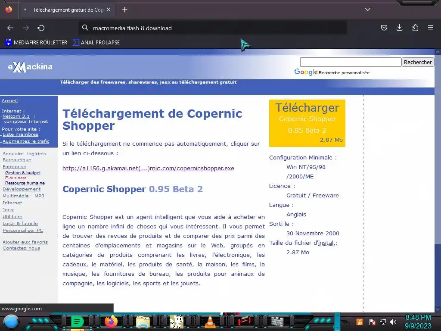The height and width of the screenshot is (331, 441).
Task: Select the Internet category in sidebar list
Action: coord(12,203)
